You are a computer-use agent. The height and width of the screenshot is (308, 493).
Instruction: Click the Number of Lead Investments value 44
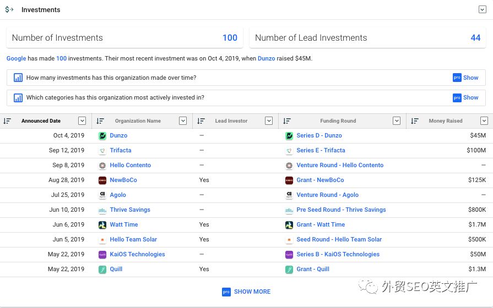pos(475,38)
